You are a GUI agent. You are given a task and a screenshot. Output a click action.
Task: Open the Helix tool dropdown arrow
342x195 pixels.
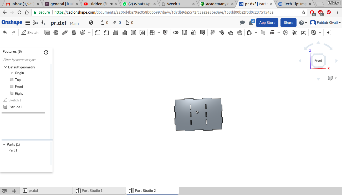point(279,32)
